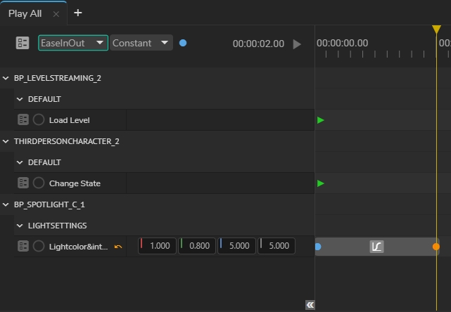The width and height of the screenshot is (451, 312).
Task: Click the Lightcolor row options icon
Action: click(23, 247)
